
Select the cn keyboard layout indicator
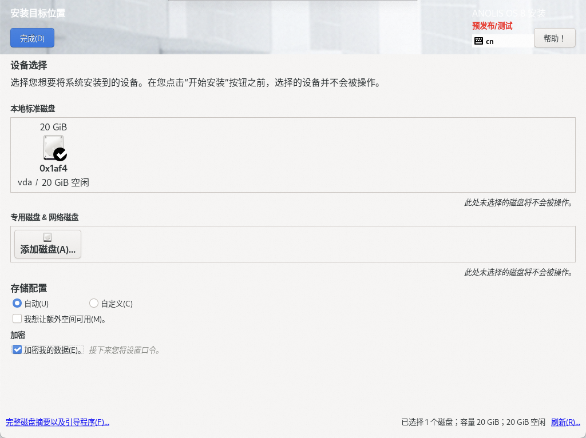coord(490,41)
